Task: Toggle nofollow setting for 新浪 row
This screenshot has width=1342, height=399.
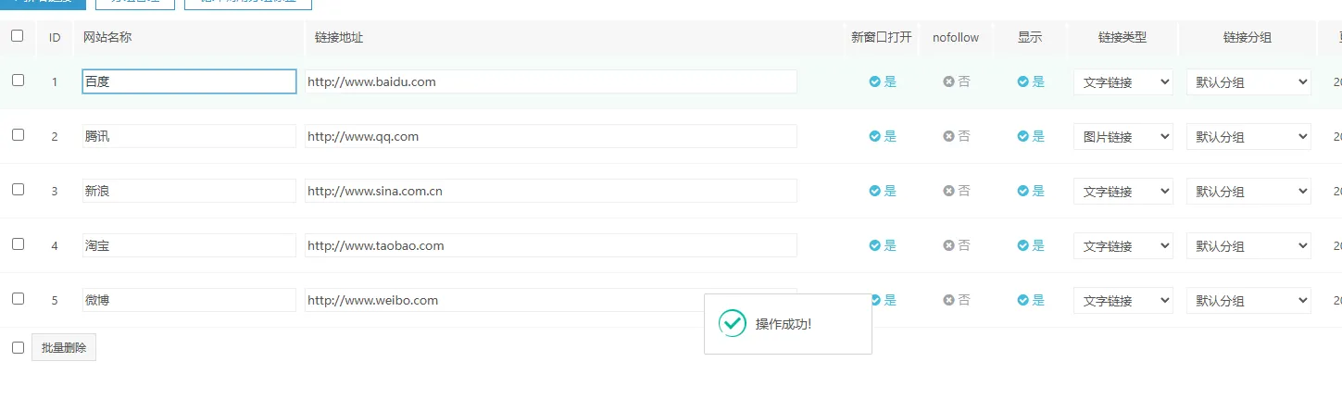Action: coord(957,191)
